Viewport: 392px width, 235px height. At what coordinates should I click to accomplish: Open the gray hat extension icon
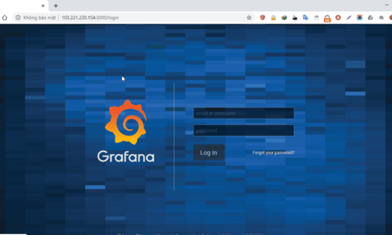coord(382,18)
